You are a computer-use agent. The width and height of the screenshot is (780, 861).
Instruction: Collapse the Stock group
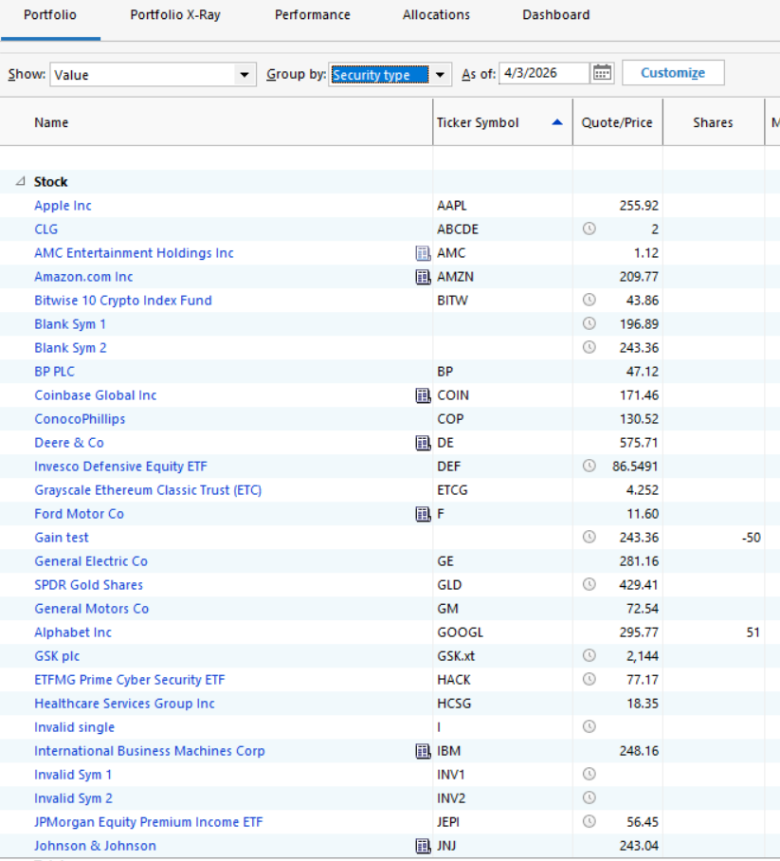point(20,181)
